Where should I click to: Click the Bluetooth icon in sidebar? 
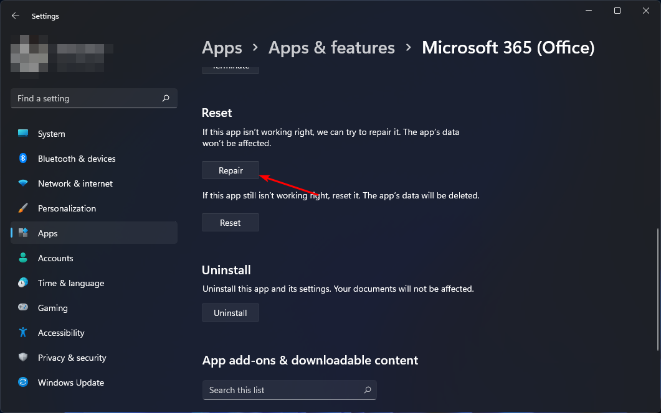tap(23, 158)
